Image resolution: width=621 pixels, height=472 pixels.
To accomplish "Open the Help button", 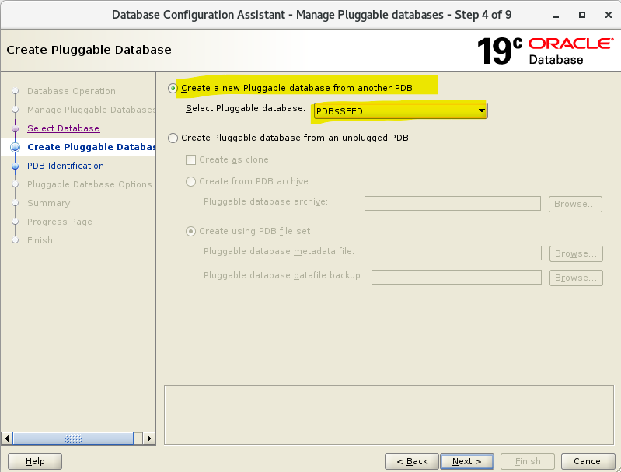I will point(35,461).
